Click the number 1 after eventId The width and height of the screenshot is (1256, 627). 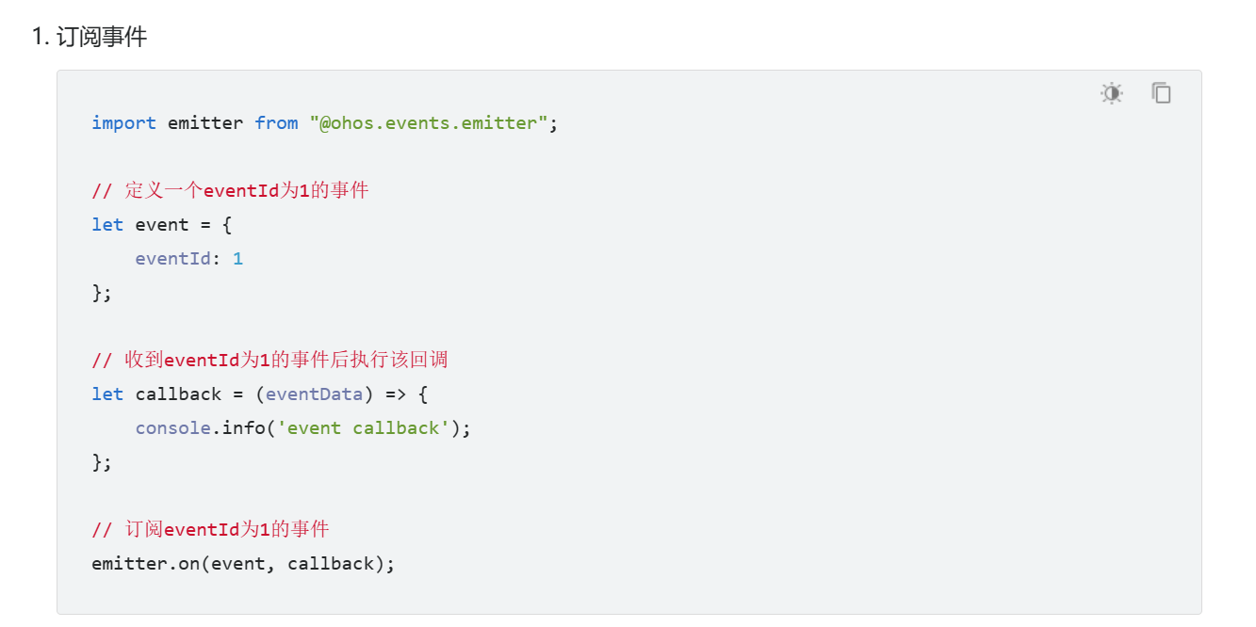pyautogui.click(x=237, y=258)
